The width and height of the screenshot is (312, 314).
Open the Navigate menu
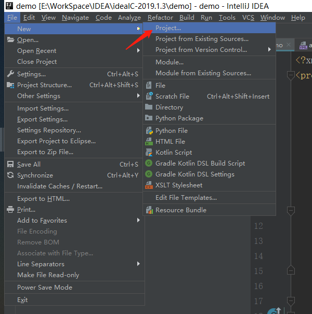pyautogui.click(x=75, y=18)
